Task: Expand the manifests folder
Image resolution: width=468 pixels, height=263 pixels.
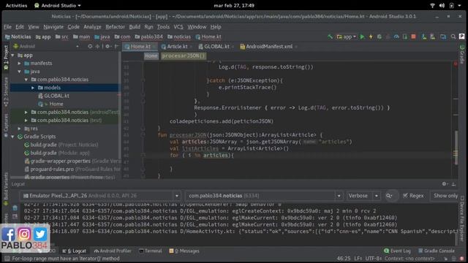Action: (x=20, y=64)
